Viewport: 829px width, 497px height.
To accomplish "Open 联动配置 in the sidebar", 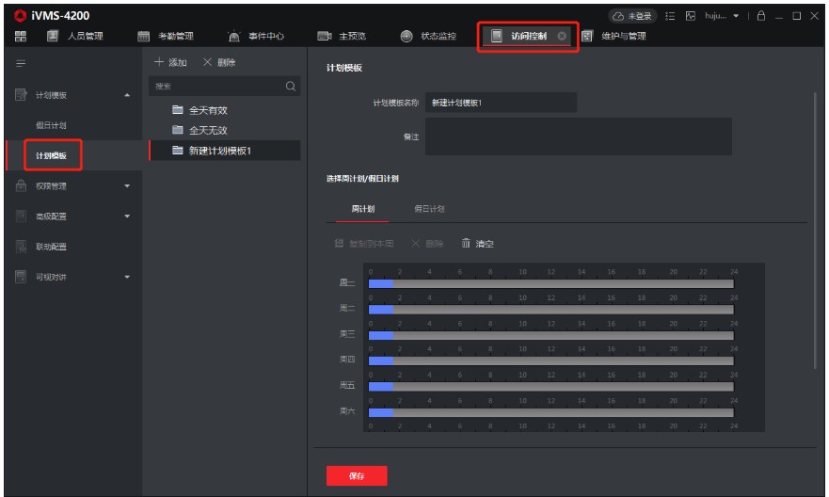I will coord(51,247).
